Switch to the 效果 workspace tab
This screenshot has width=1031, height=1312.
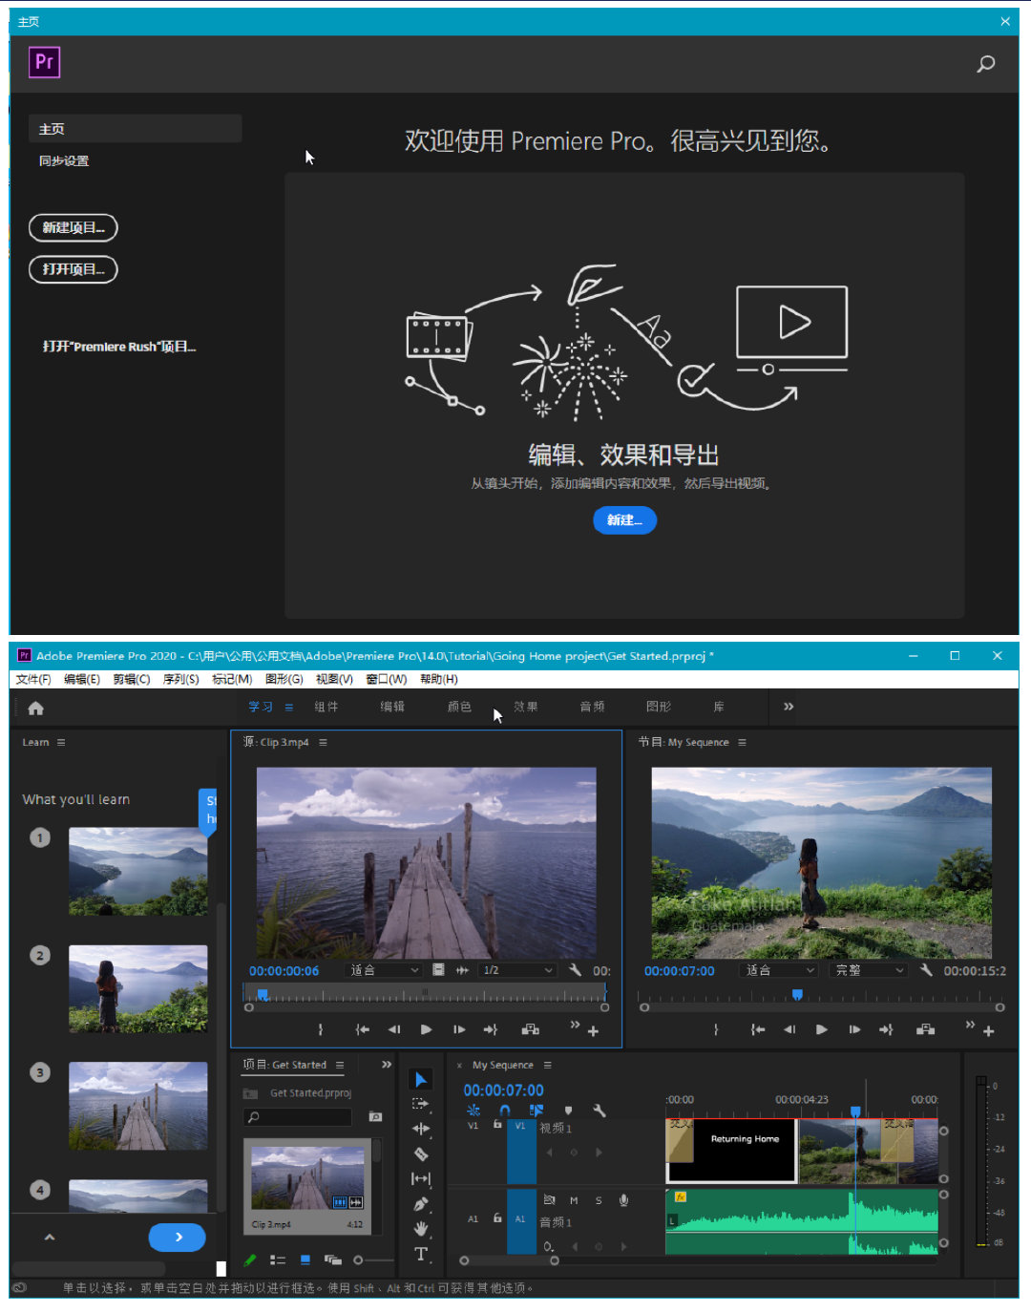point(526,707)
